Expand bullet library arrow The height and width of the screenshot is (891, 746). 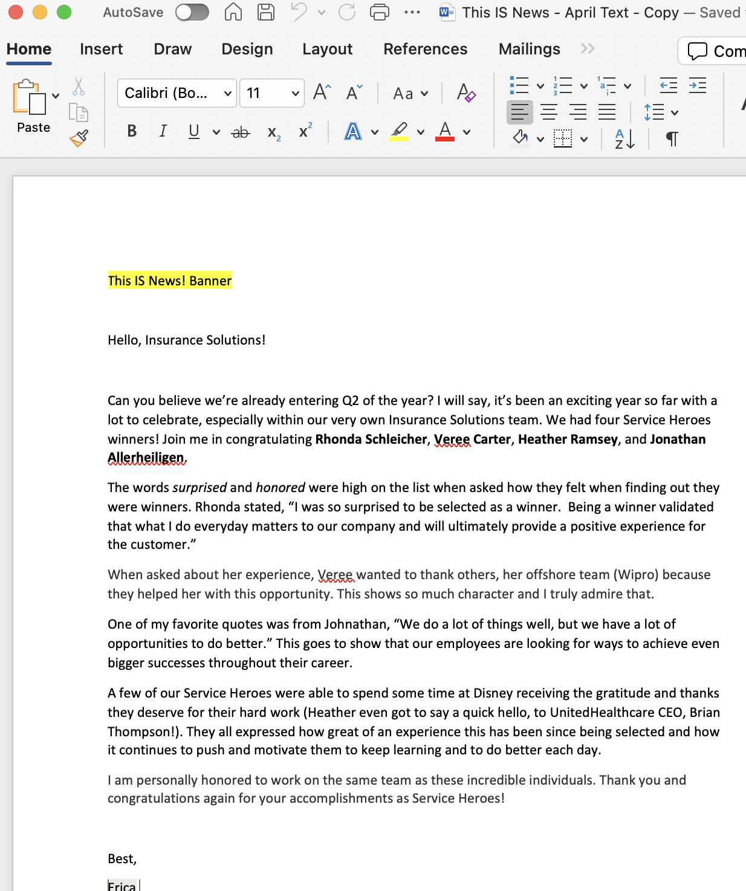coord(540,86)
